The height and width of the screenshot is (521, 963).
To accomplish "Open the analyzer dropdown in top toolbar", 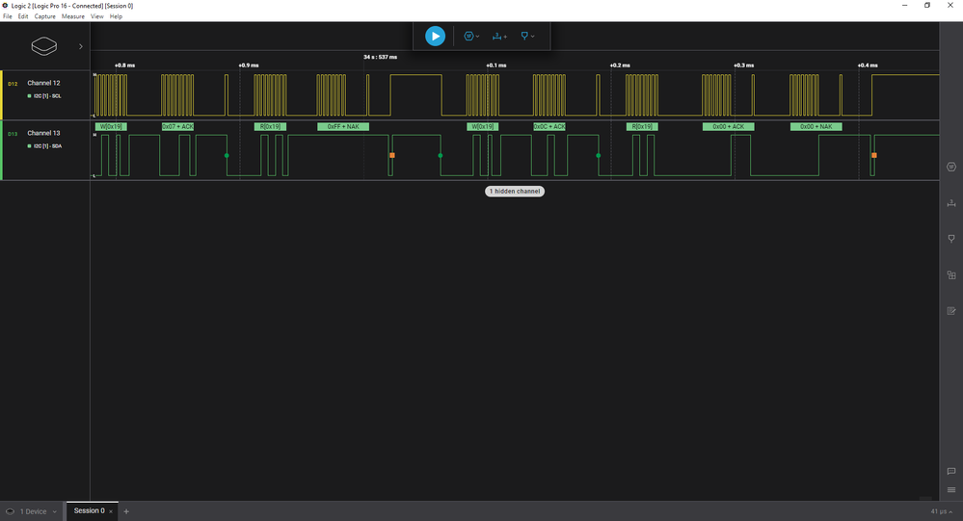I will click(x=471, y=37).
